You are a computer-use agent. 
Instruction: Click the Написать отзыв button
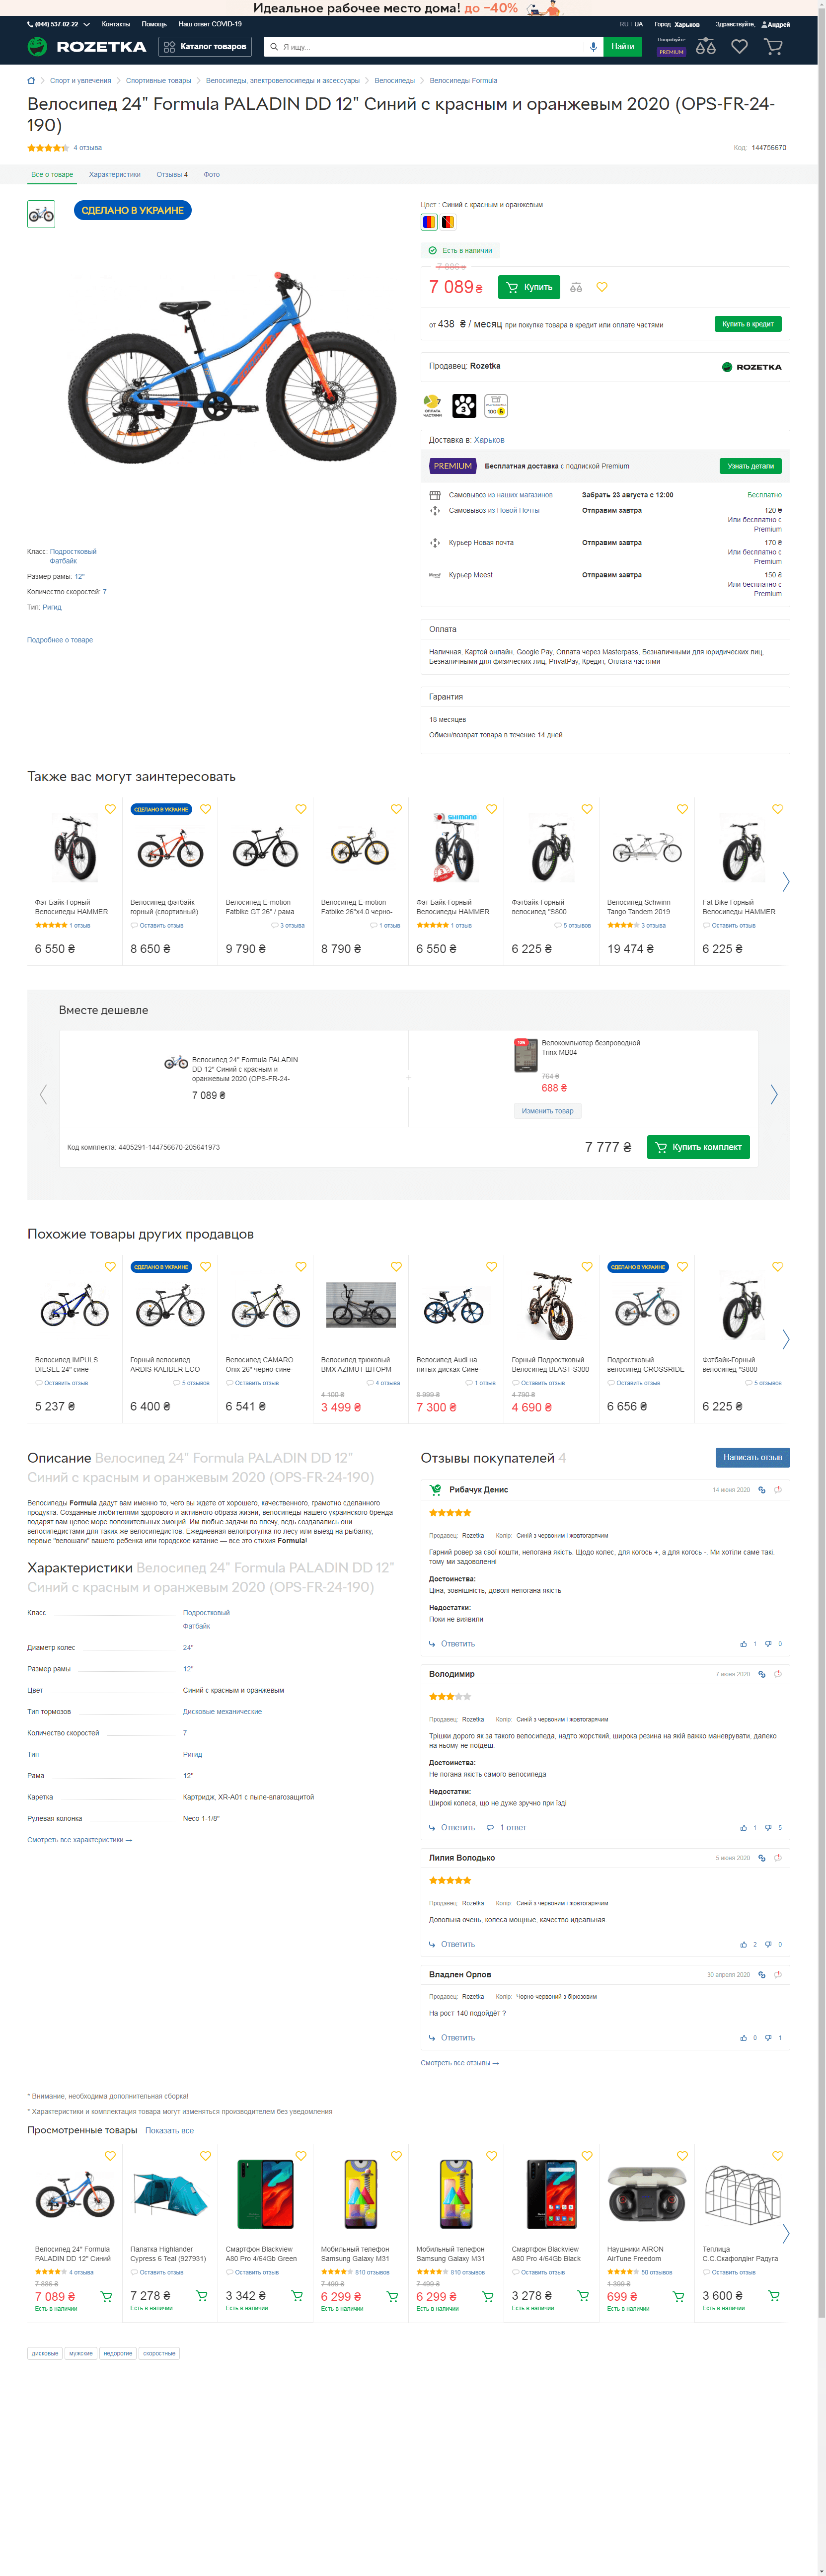tap(752, 1457)
